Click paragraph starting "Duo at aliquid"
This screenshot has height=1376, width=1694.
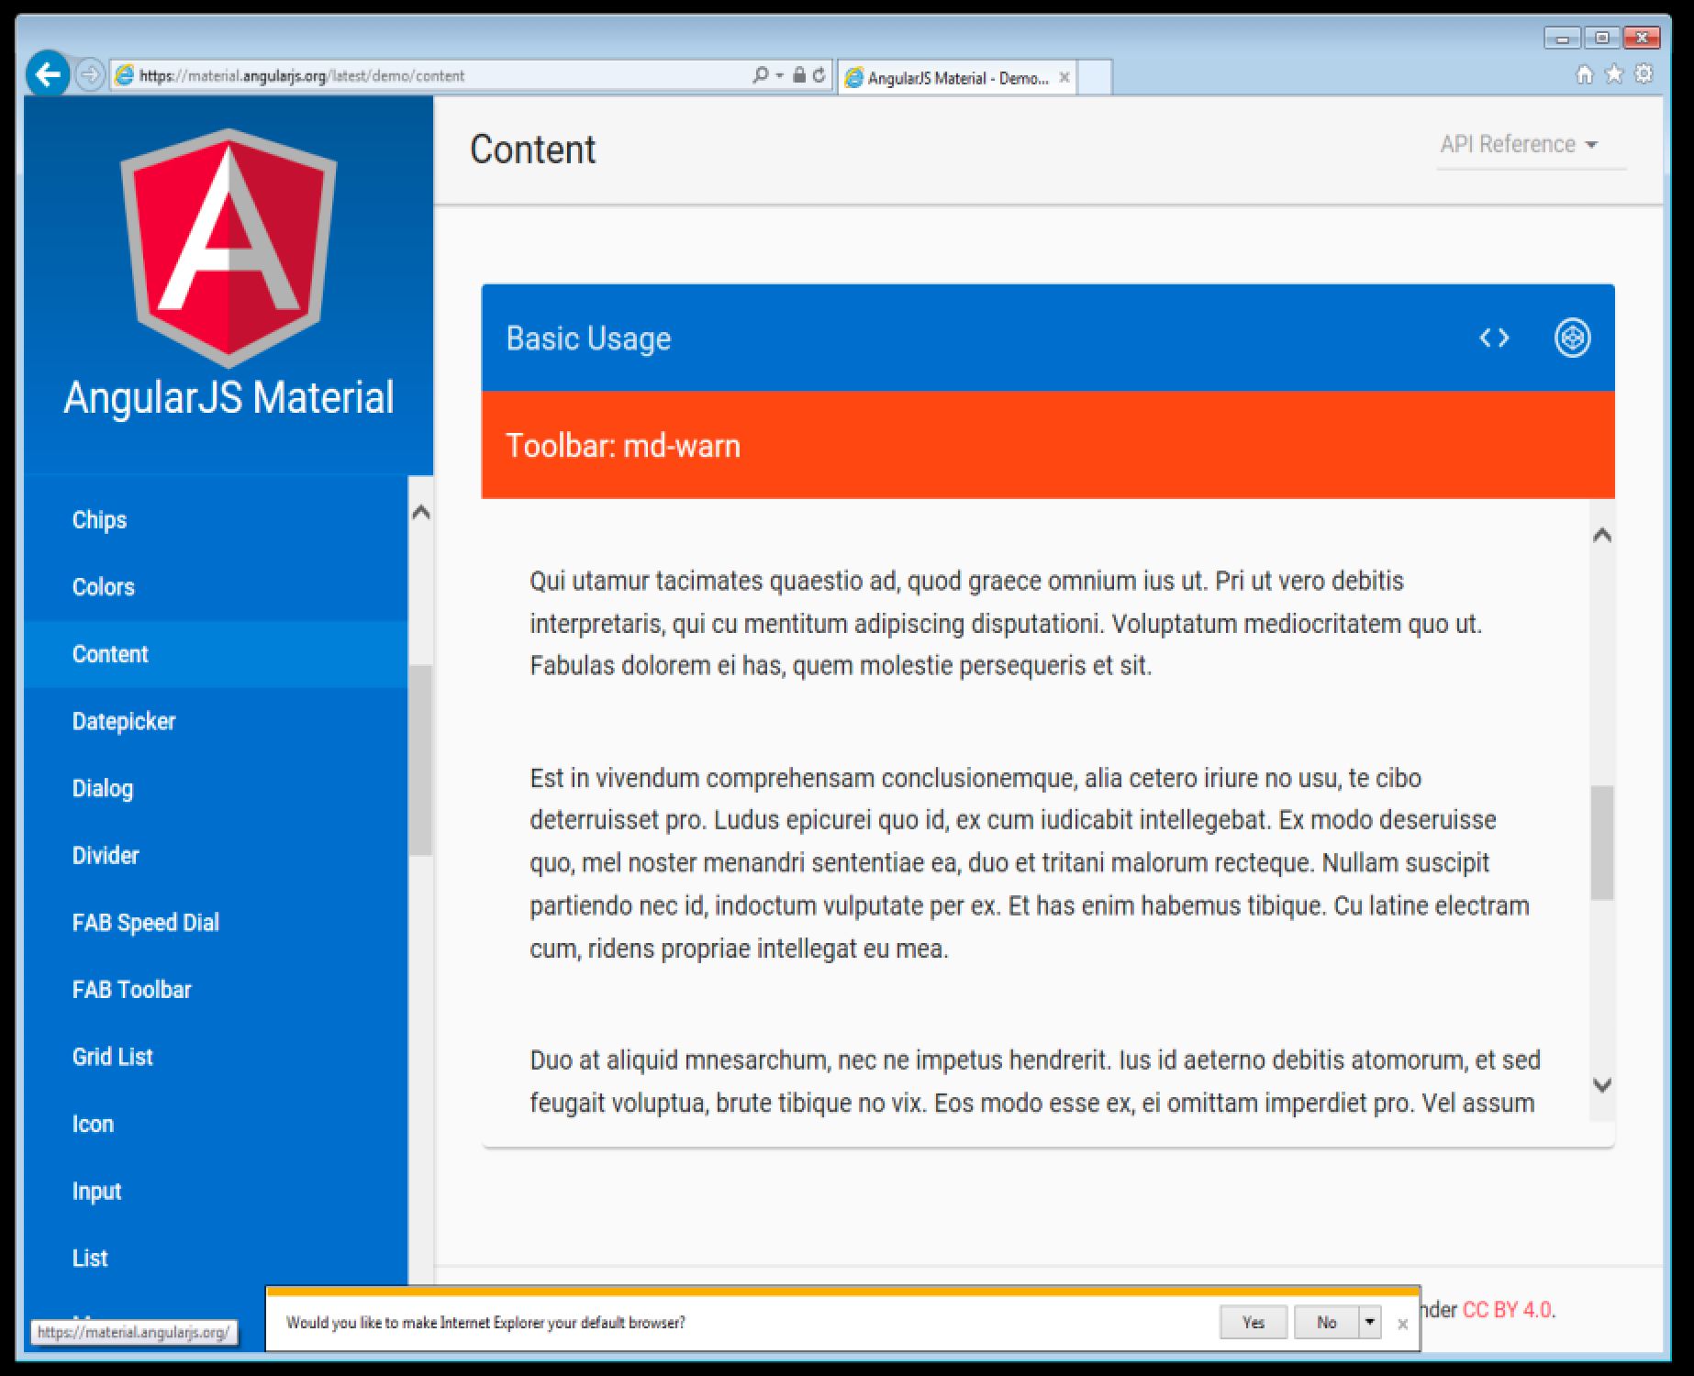(1035, 1082)
